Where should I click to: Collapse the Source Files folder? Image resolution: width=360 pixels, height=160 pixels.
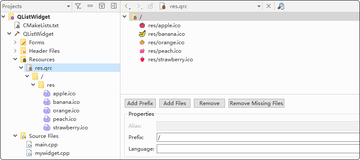point(15,136)
